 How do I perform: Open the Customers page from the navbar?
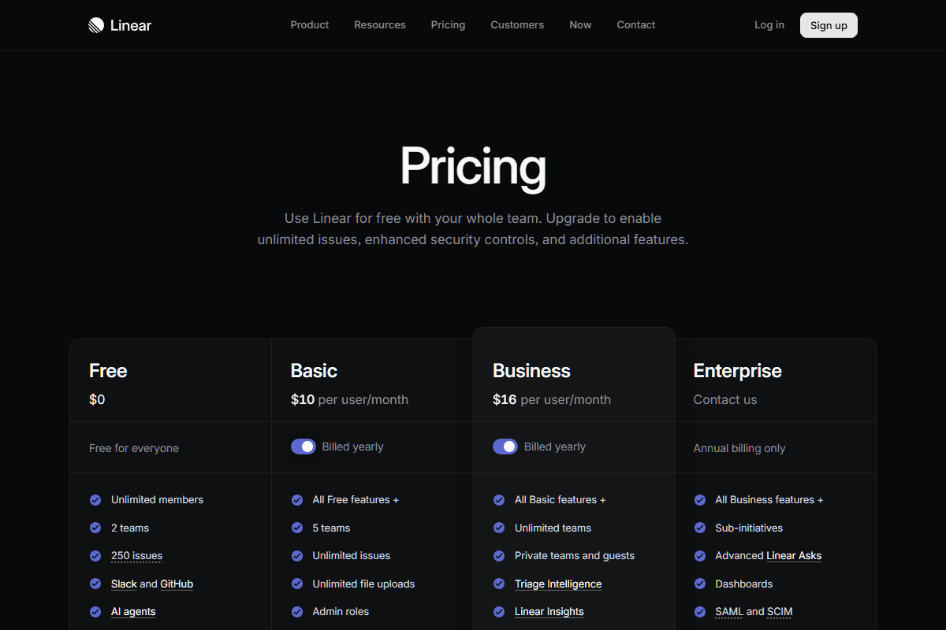(517, 24)
